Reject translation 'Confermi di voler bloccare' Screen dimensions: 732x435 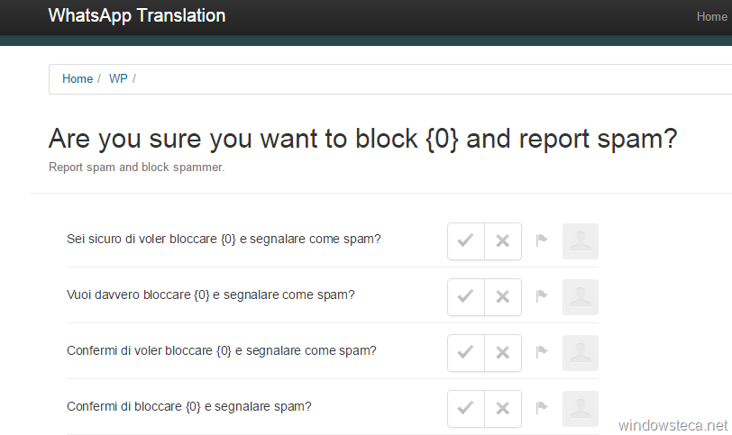pos(503,353)
